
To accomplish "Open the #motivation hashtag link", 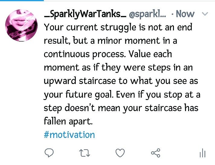I will click(x=69, y=135).
